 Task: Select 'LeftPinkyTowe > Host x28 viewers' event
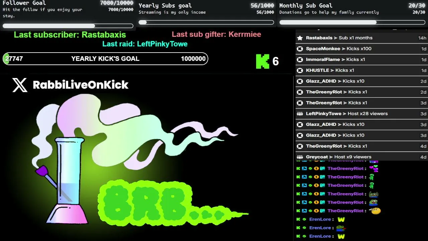(x=362, y=114)
